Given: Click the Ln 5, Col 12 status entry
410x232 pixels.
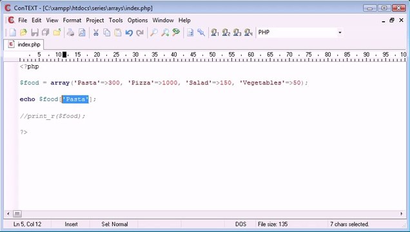Looking at the screenshot, I should [x=28, y=224].
